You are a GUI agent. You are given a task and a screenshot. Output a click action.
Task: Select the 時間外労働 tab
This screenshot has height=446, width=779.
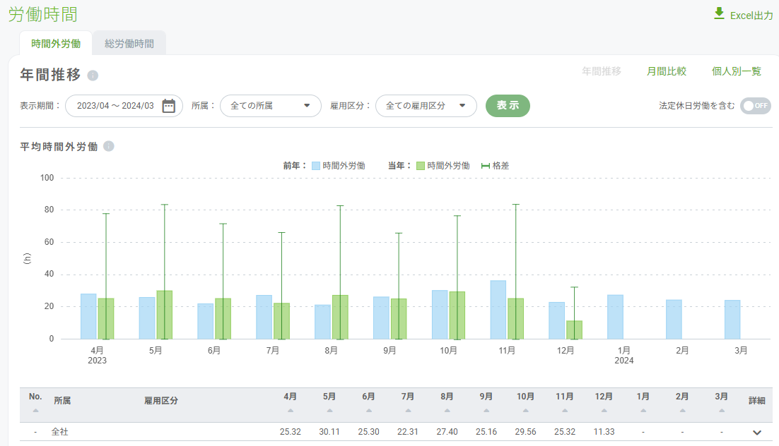[x=56, y=44]
